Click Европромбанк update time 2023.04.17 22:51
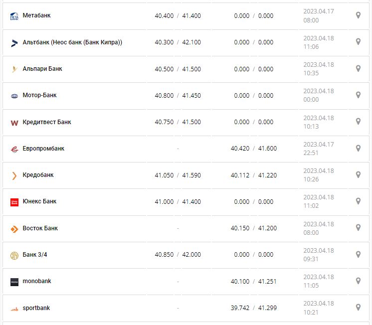Screen dimensions: 372x325 319,149
